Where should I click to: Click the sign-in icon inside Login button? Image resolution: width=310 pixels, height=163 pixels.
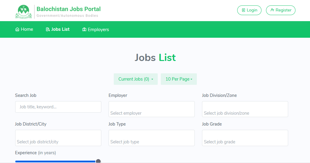coord(243,10)
